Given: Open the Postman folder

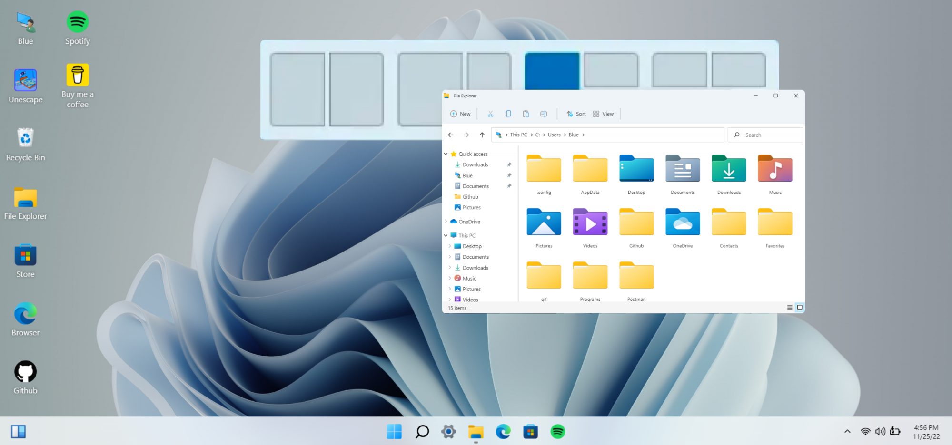Looking at the screenshot, I should [x=636, y=281].
